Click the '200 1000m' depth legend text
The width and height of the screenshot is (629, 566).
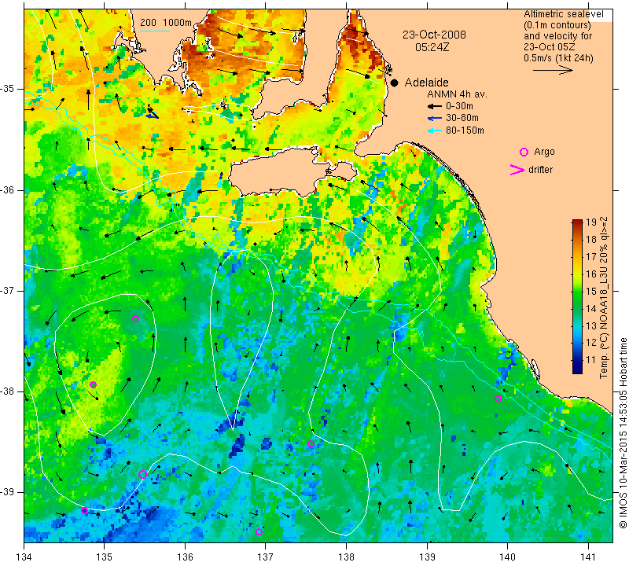tap(166, 23)
